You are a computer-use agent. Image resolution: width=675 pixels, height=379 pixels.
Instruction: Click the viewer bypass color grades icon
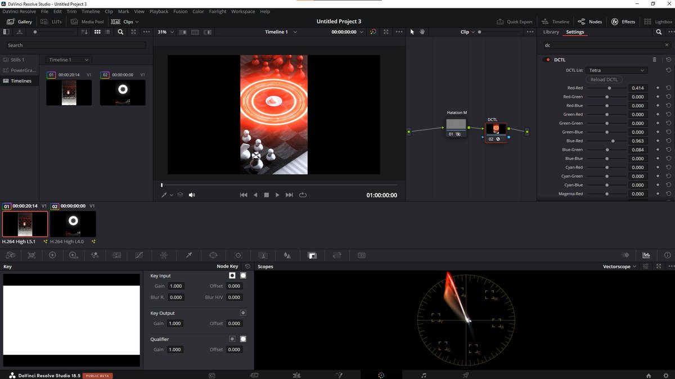[373, 32]
